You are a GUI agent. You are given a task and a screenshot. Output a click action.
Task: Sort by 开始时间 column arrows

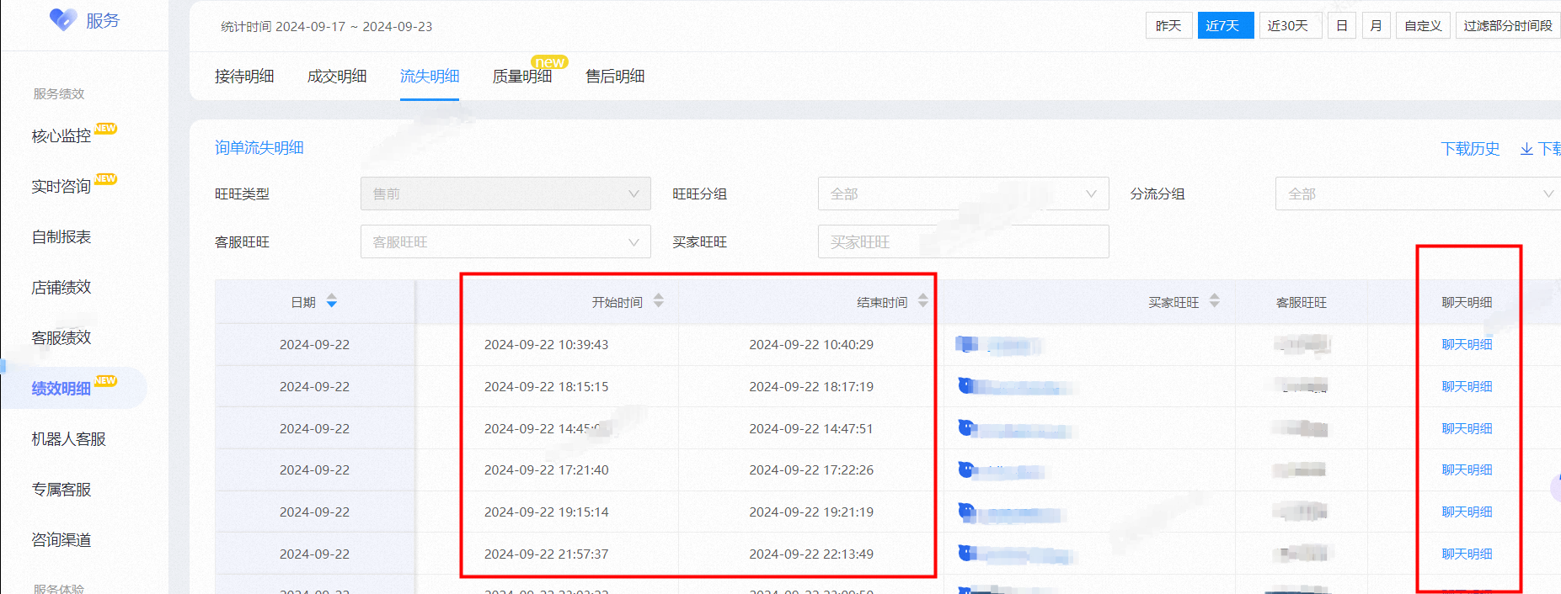pyautogui.click(x=659, y=301)
